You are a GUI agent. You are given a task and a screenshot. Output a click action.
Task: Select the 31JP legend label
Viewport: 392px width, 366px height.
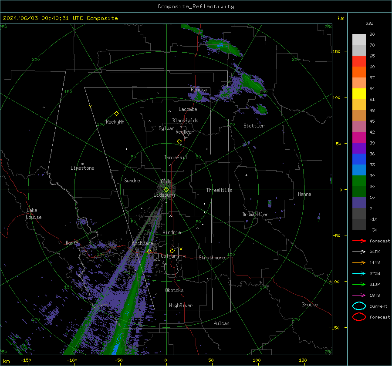coord(375,284)
